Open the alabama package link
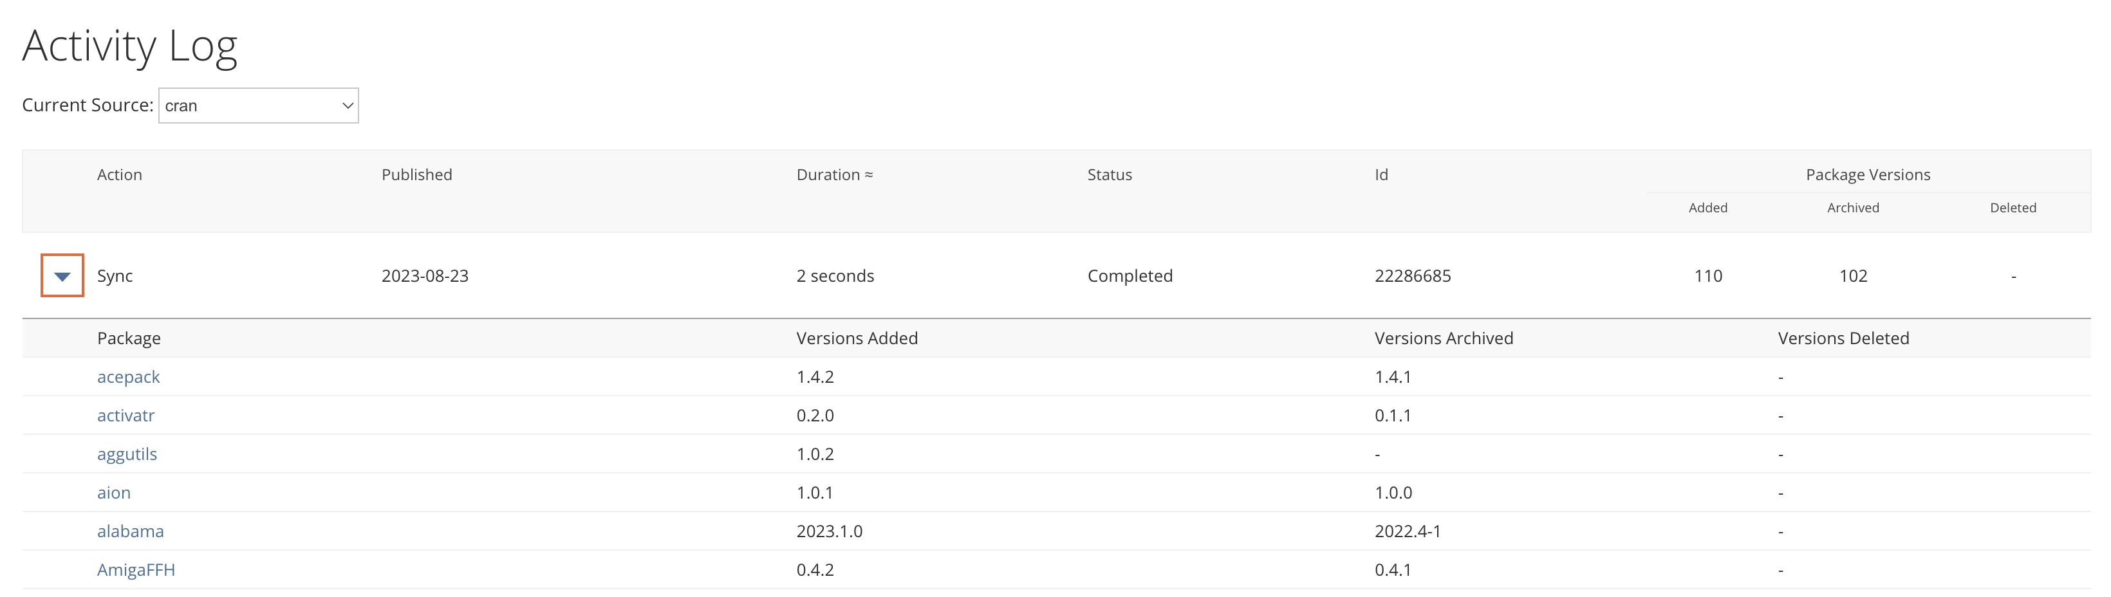Screen dimensions: 2111x597 pos(130,531)
